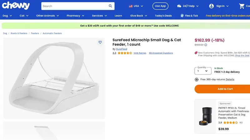Open the Learn menu item

tap(118, 16)
